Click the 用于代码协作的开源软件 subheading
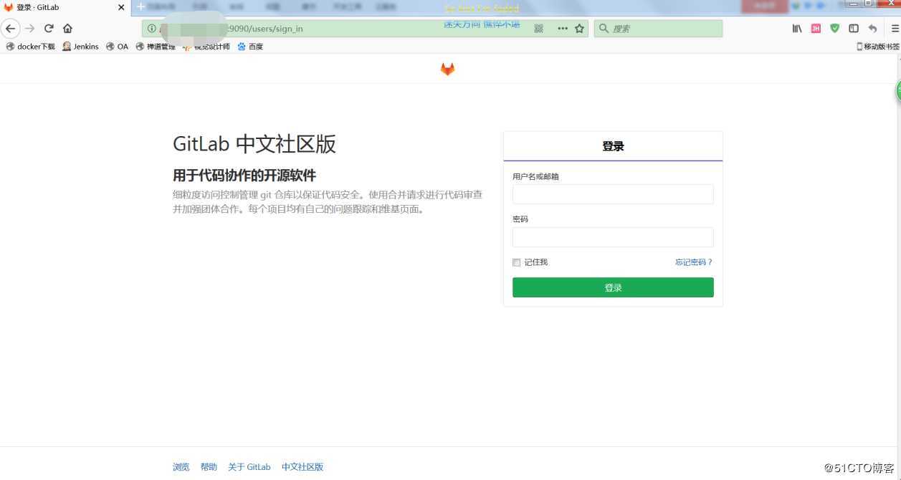 coord(244,176)
